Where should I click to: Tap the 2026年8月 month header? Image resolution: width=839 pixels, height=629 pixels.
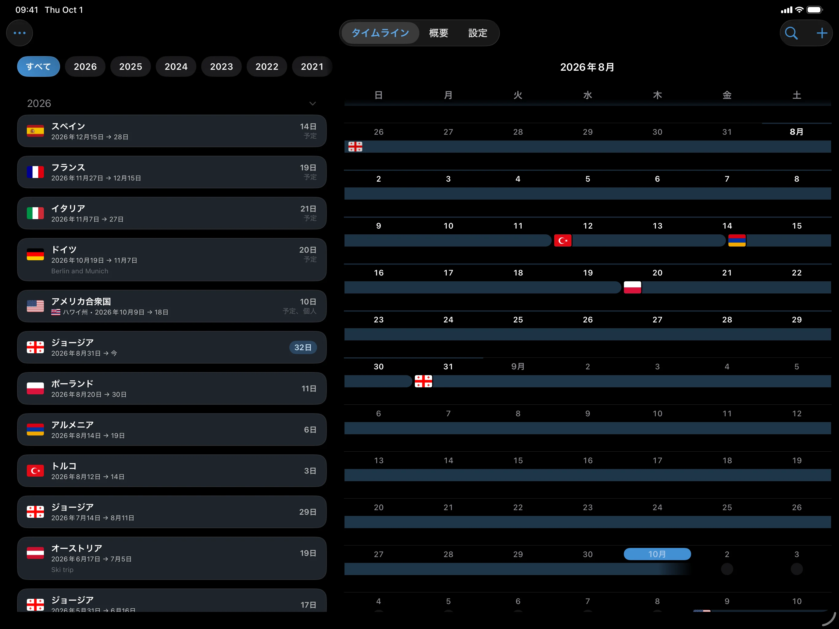coord(587,67)
